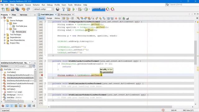Toggle Sort by Name in Navigator
Image resolution: width=199 pixels, height=112 pixels.
click(x=29, y=106)
